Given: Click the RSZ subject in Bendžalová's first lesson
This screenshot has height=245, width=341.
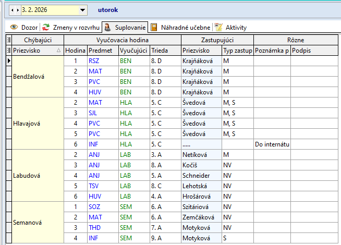Looking at the screenshot, I should click(94, 60).
